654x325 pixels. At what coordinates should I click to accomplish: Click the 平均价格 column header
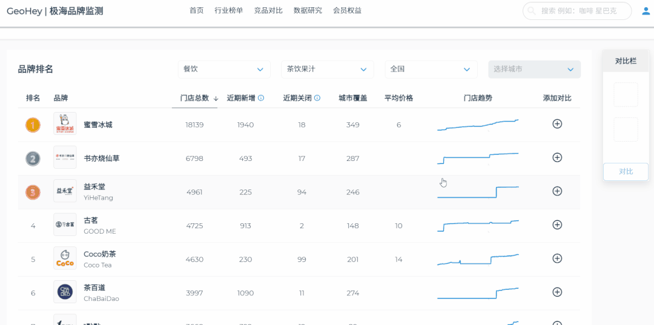[398, 98]
